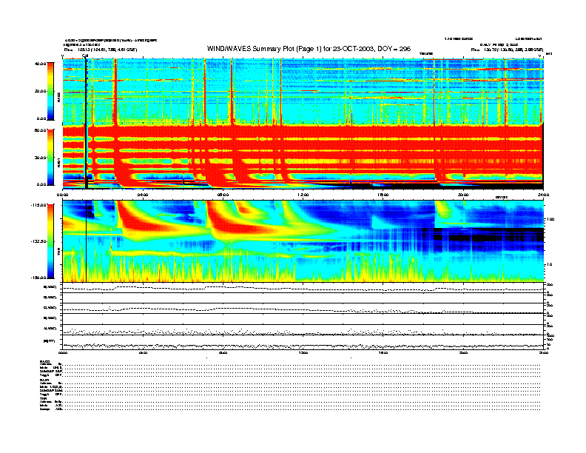Click the 12:00 time label under RAD1 spectrogram
This screenshot has height=453, width=586.
[303, 195]
